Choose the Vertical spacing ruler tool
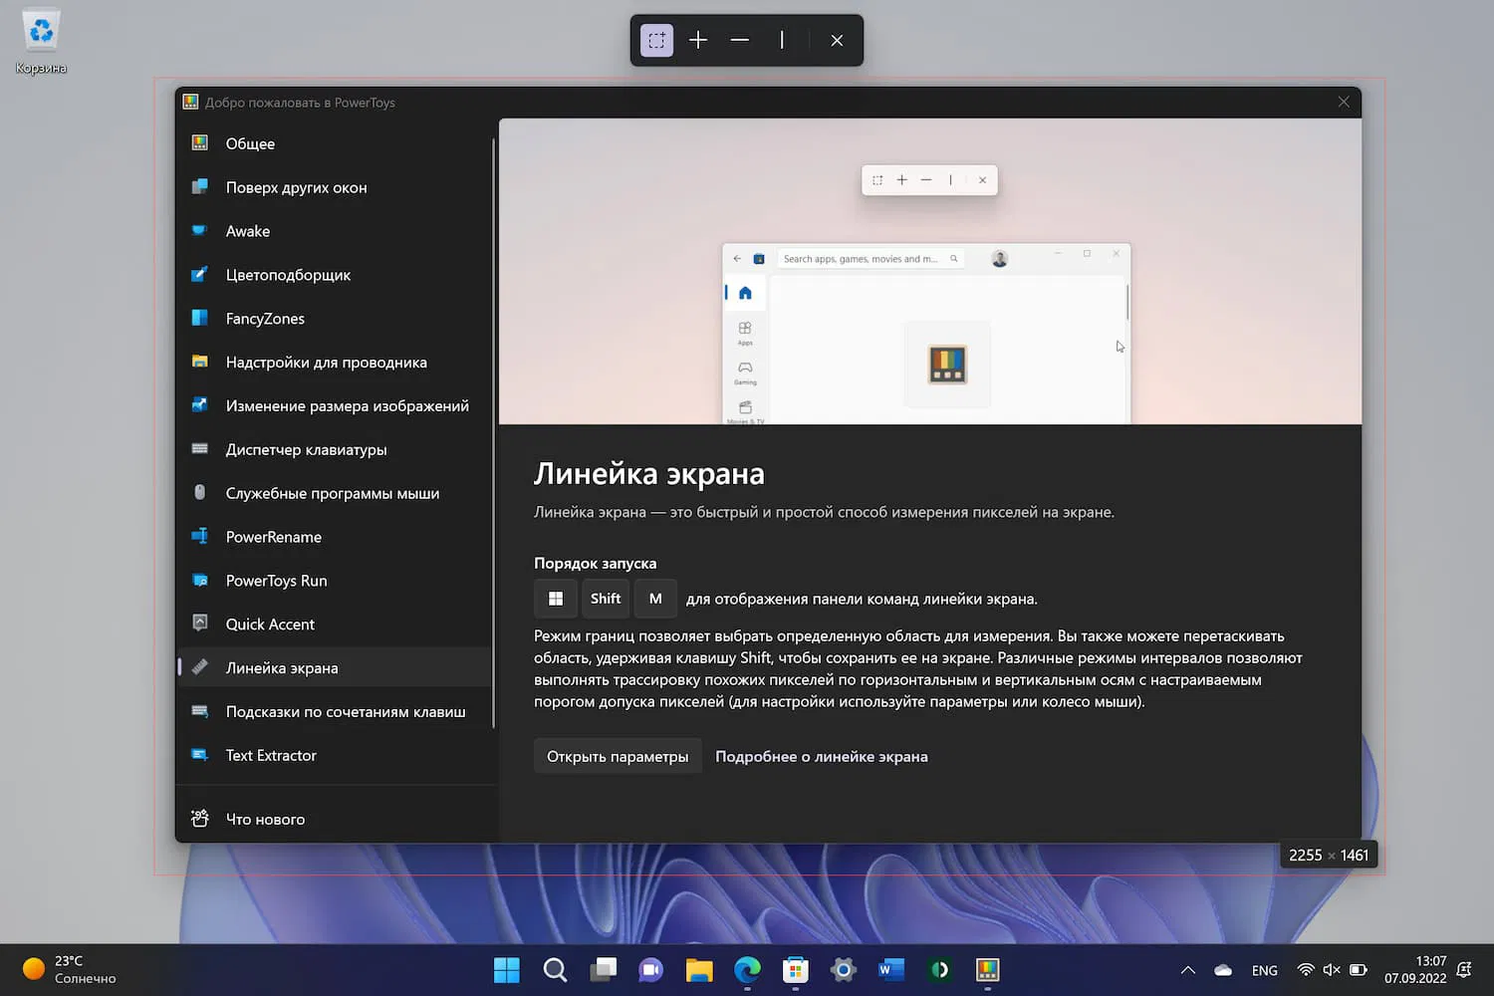 click(782, 41)
